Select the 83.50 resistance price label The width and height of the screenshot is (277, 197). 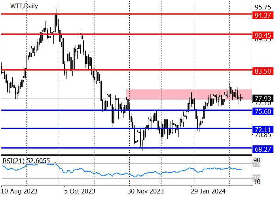pos(263,71)
